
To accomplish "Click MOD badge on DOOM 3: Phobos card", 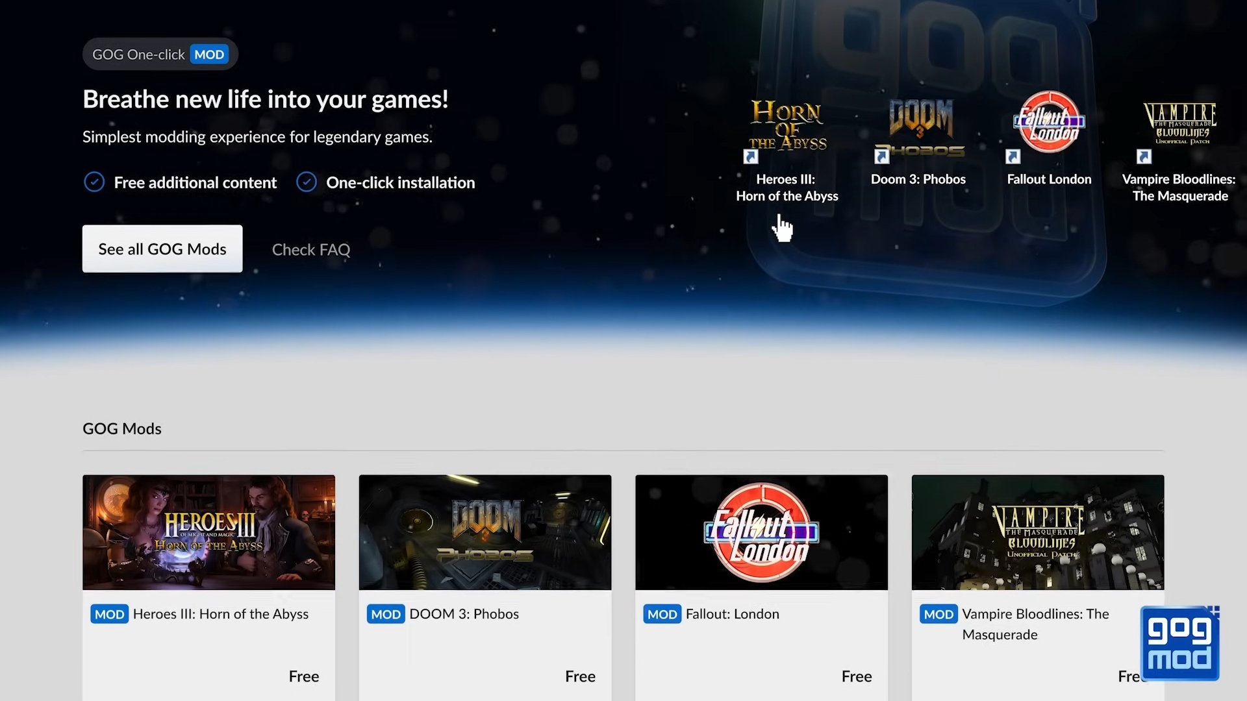I will pyautogui.click(x=386, y=614).
